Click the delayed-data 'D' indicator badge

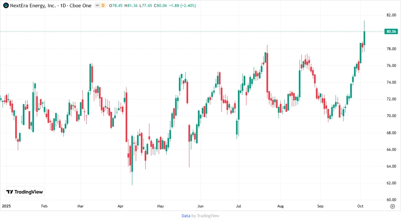pyautogui.click(x=103, y=5)
